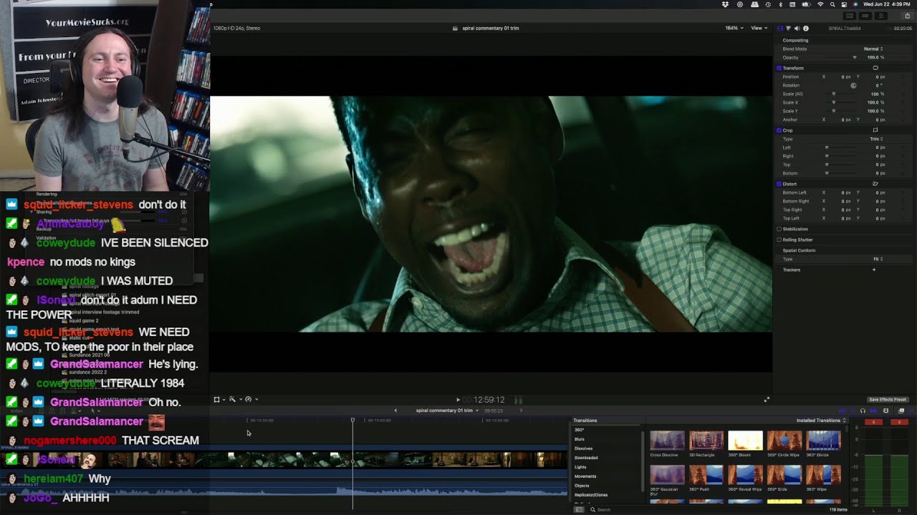Screen dimensions: 917x515
Task: Click the Crop on-screen controls icon
Action: coord(875,130)
